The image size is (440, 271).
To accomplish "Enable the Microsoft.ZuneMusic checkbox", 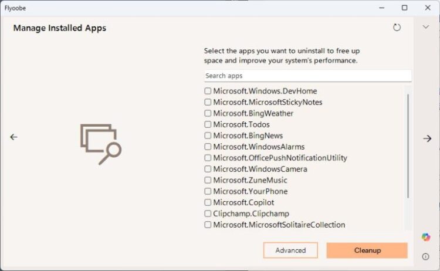I will point(208,180).
